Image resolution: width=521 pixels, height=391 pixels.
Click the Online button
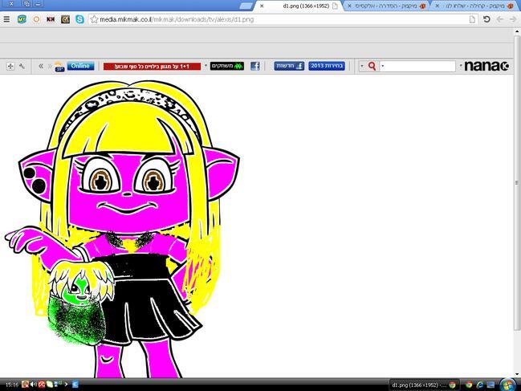coord(80,66)
